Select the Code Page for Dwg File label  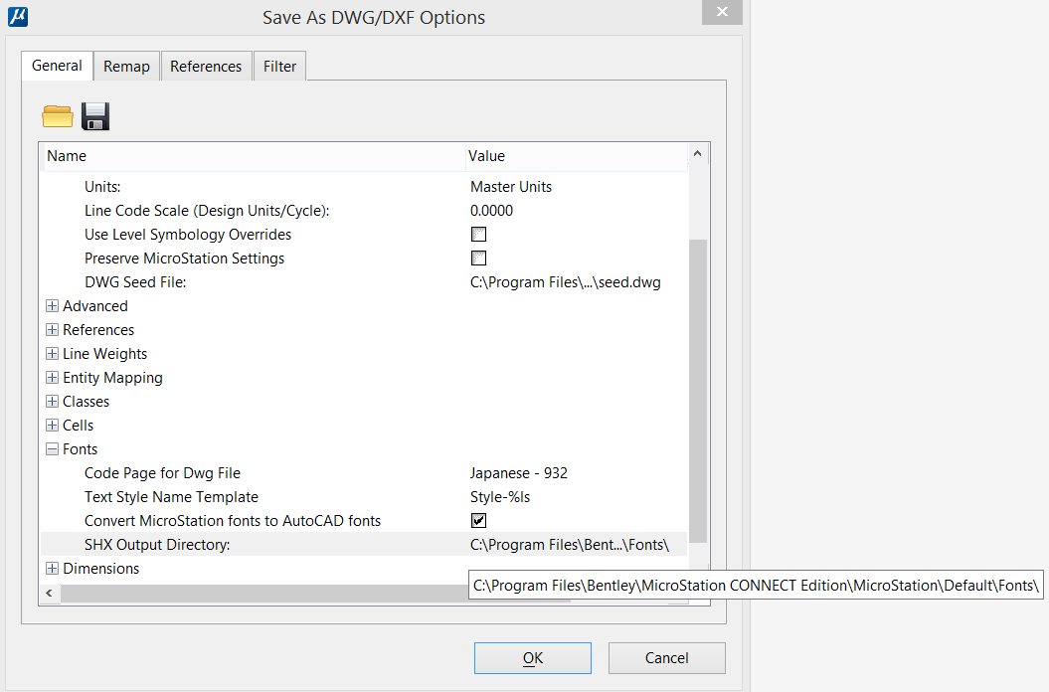pyautogui.click(x=162, y=473)
